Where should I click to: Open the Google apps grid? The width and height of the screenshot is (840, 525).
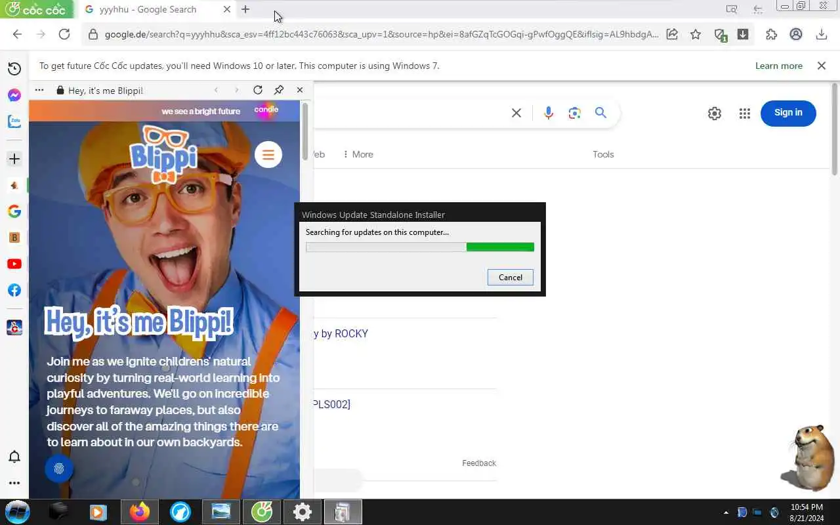tap(744, 114)
